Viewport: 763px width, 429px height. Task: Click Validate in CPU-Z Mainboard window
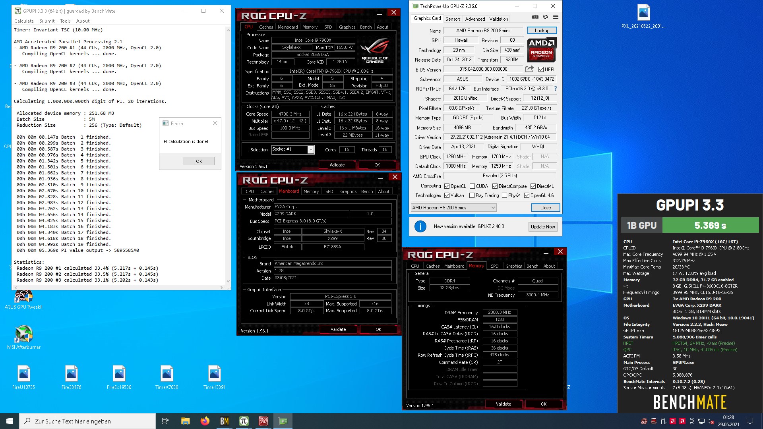(x=338, y=329)
